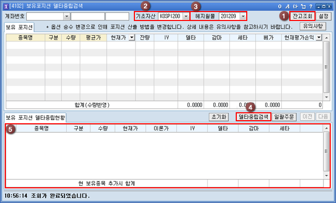Click the 0 icon in title bar
Image resolution: width=336 pixels, height=203 pixels.
click(x=280, y=6)
